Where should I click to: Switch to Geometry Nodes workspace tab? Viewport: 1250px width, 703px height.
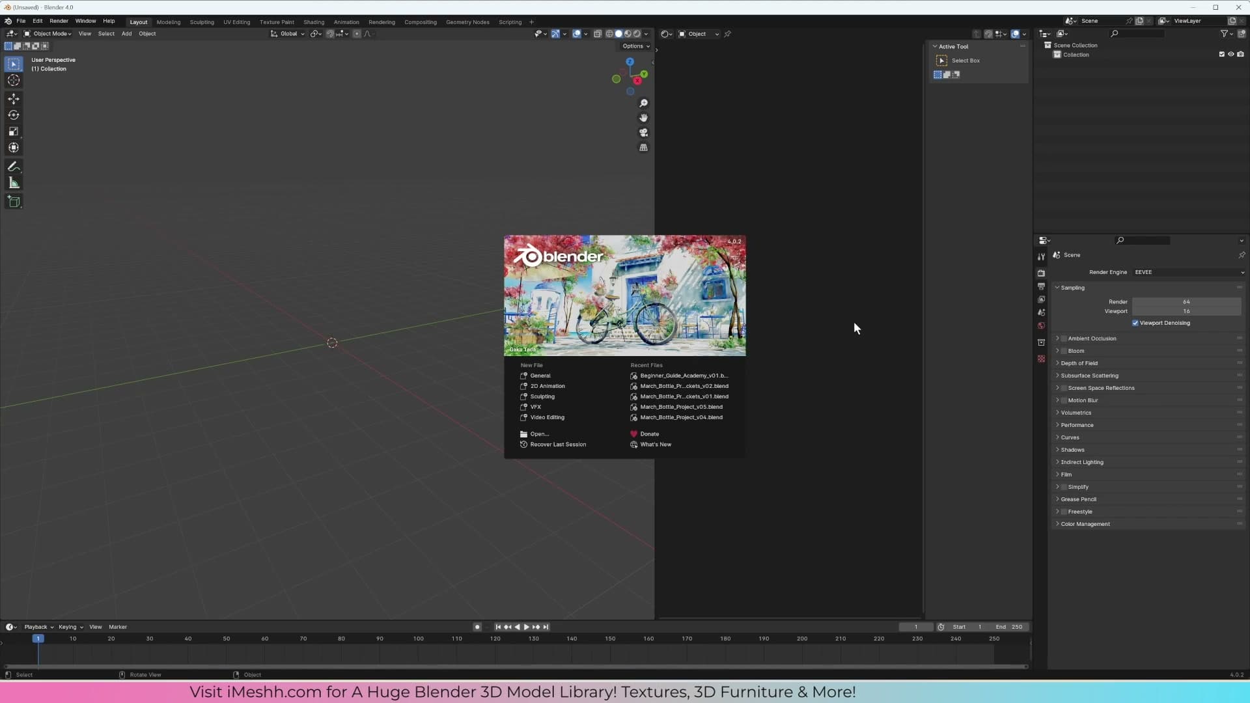tap(467, 22)
